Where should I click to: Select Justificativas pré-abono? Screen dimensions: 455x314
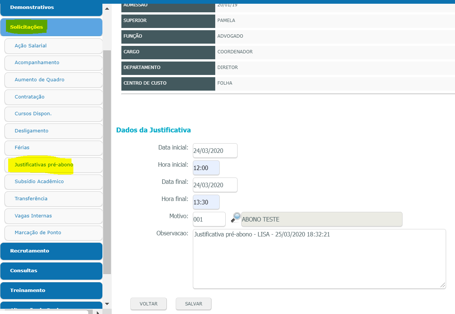click(x=54, y=165)
